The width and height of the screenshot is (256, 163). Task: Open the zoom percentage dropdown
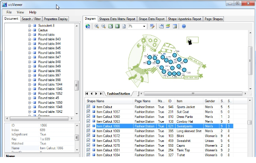click(x=144, y=26)
